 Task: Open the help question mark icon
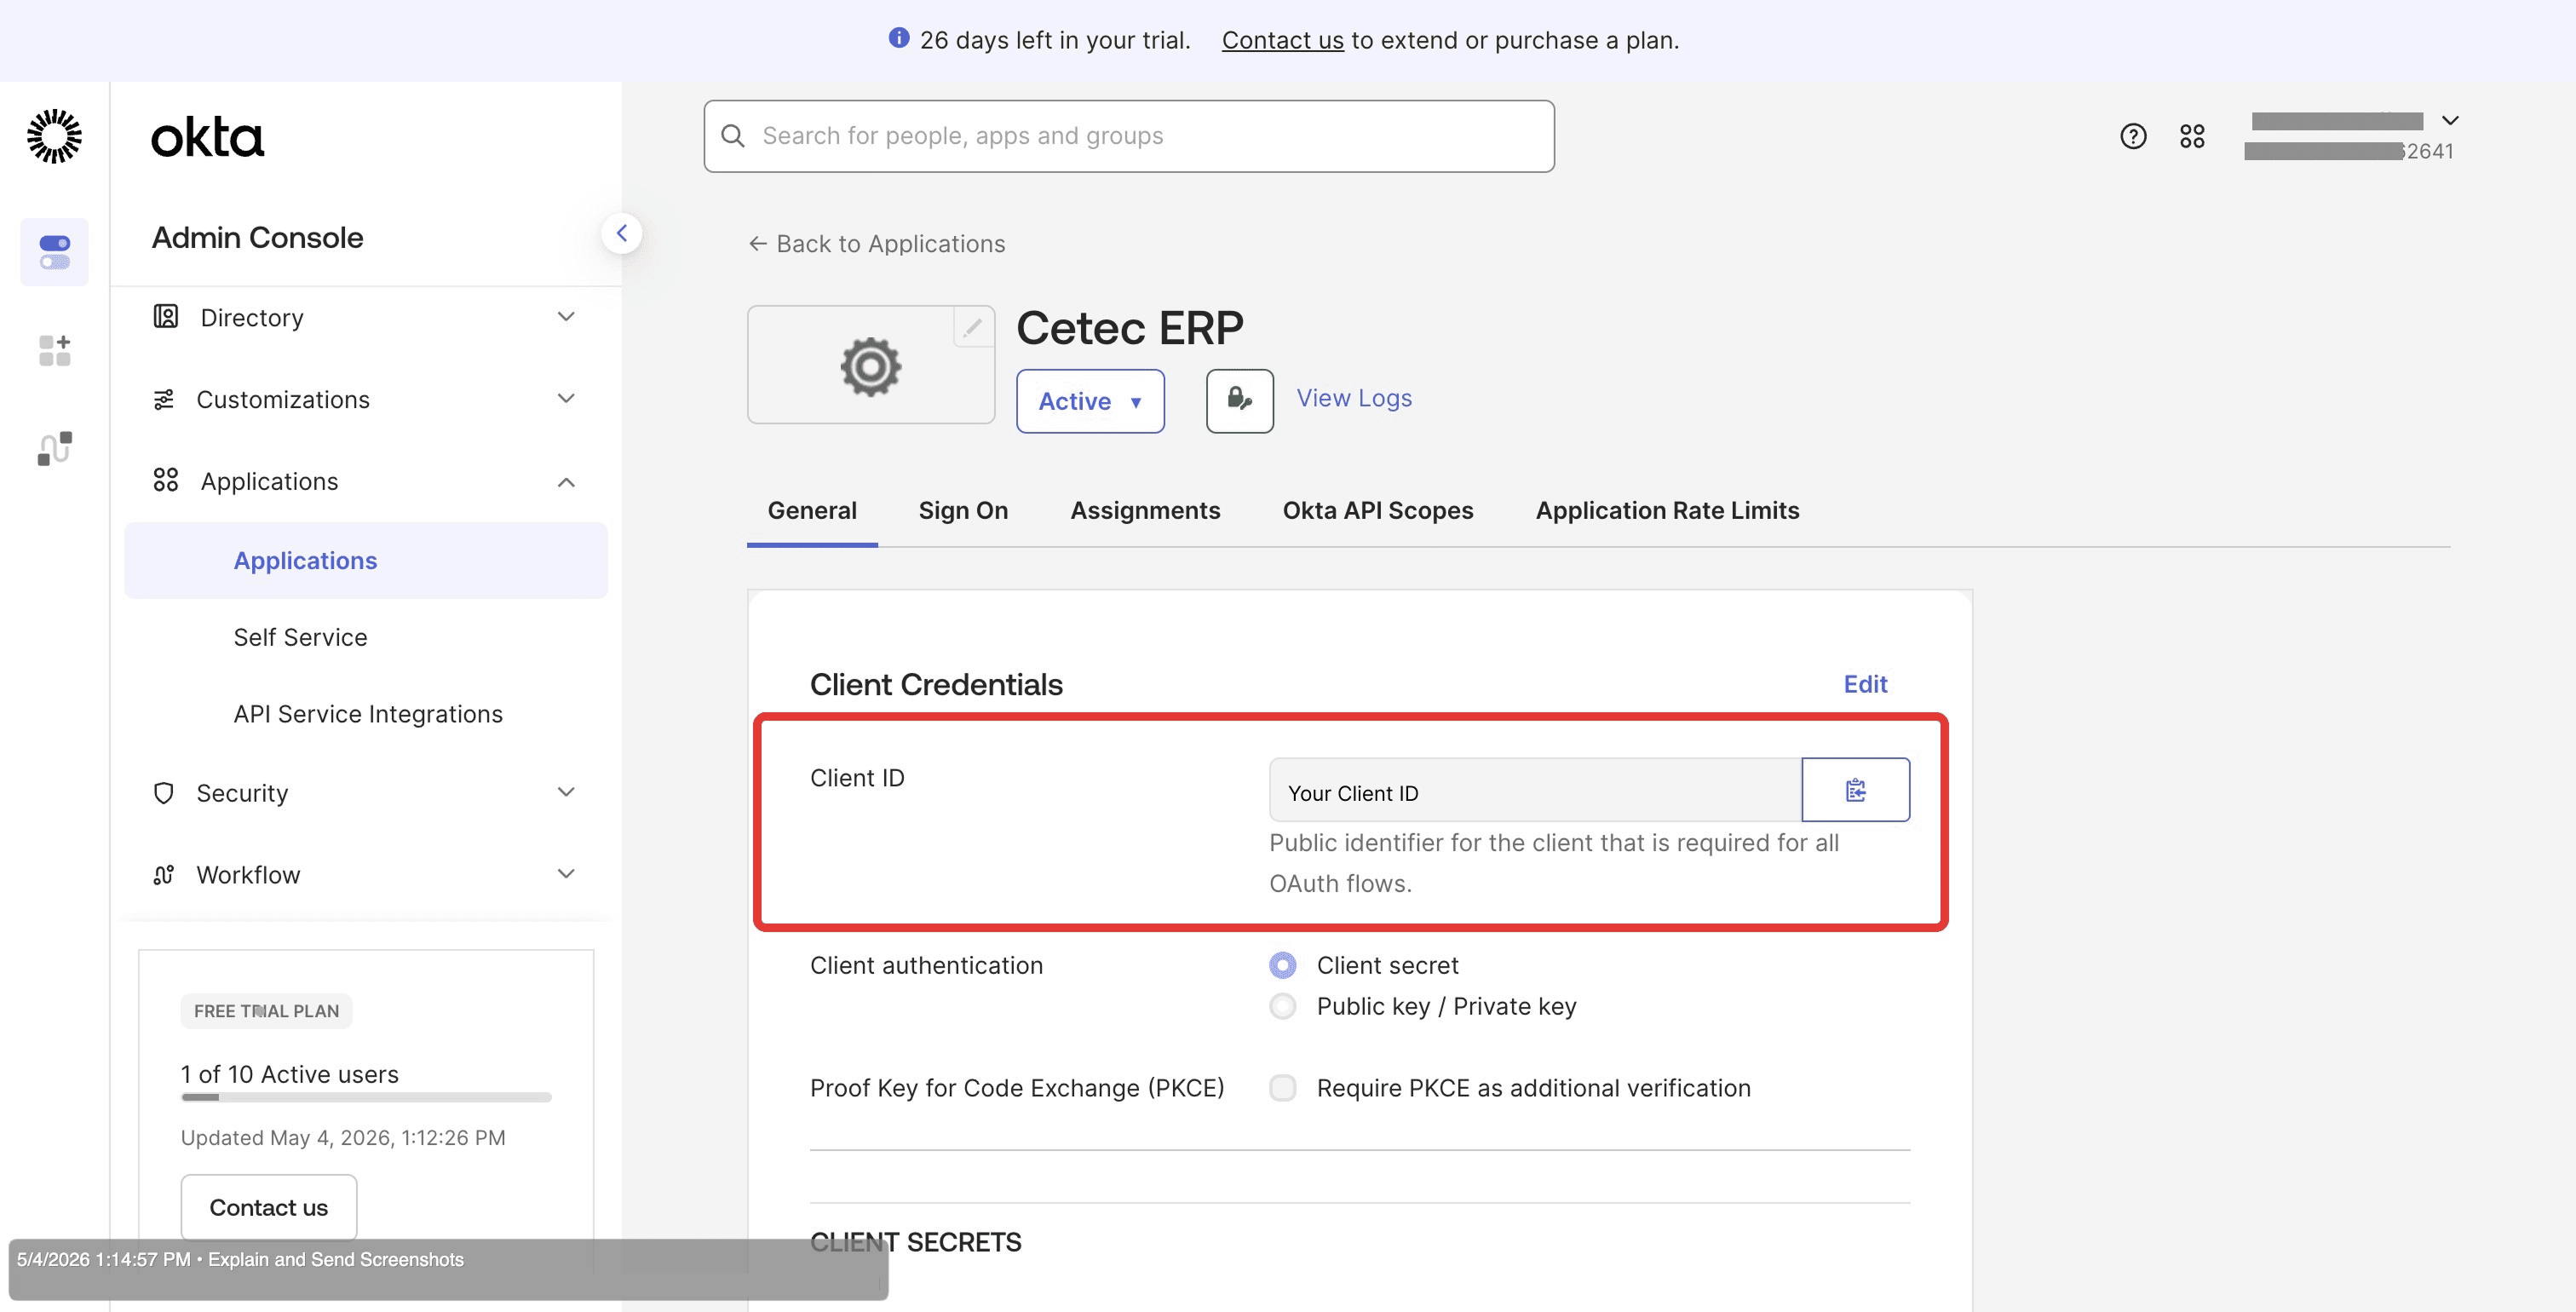click(2132, 136)
